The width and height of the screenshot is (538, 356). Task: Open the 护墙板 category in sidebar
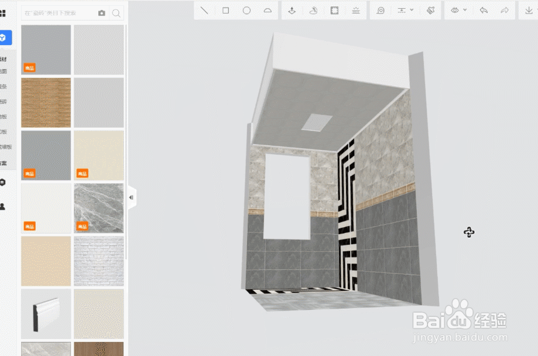coord(6,147)
